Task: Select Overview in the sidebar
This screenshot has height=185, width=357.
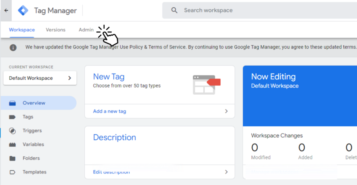Action: [38, 103]
